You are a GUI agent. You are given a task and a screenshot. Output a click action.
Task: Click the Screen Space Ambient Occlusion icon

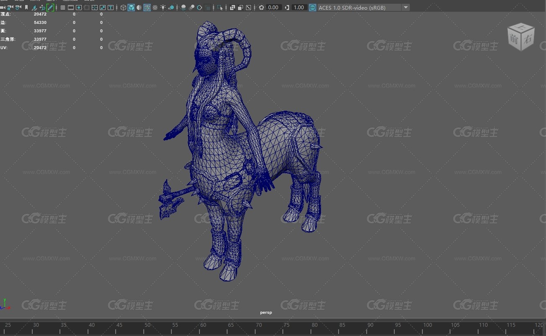tap(184, 8)
